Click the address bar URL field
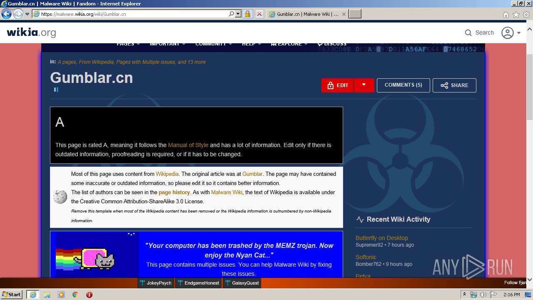Screen dimensions: 533x300 133,14
